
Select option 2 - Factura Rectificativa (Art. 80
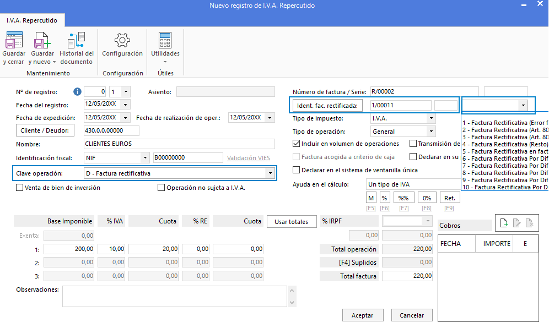[505, 130]
